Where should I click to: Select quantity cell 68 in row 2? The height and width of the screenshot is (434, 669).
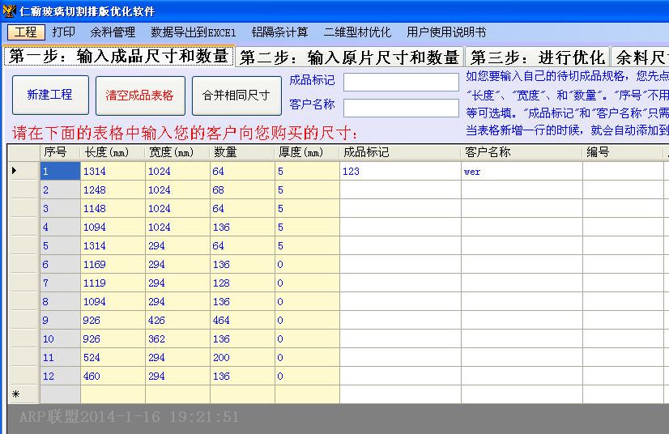(242, 189)
